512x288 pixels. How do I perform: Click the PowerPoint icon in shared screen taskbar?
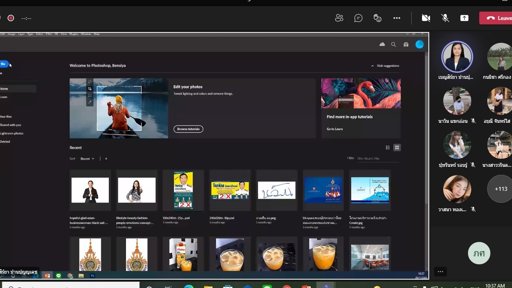47,276
